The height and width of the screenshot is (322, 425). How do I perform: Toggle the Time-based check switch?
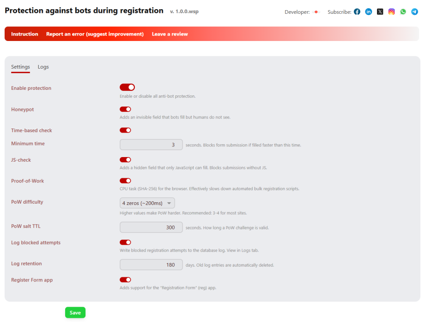(x=125, y=130)
